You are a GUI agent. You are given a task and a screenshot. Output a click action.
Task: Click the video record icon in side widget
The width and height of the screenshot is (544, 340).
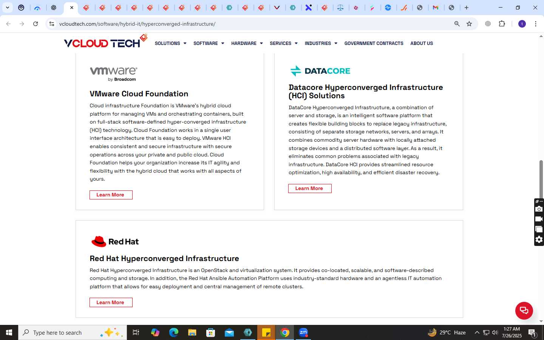(539, 219)
